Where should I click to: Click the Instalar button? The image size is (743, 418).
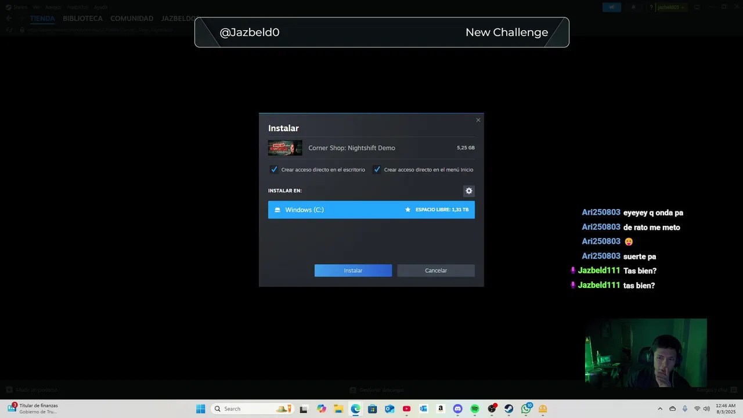point(353,271)
